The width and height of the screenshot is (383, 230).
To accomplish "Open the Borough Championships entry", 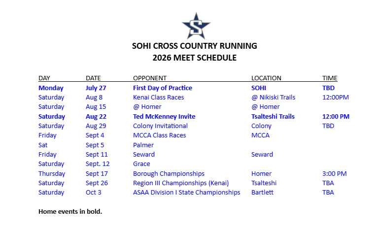I will (x=169, y=173).
